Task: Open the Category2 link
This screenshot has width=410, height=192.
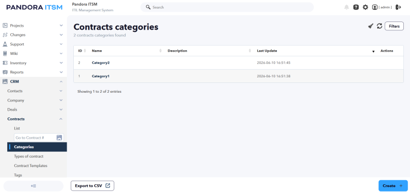Action: (x=100, y=62)
